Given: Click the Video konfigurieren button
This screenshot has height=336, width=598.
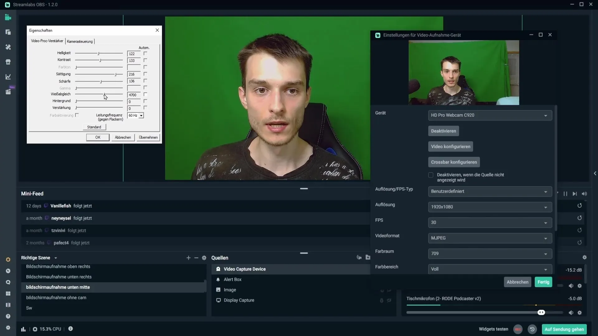Looking at the screenshot, I should (451, 147).
